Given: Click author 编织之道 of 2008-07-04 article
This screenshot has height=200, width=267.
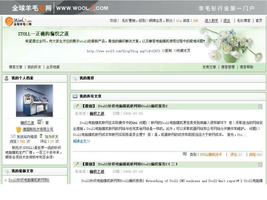Looking at the screenshot, I should click(x=97, y=171).
